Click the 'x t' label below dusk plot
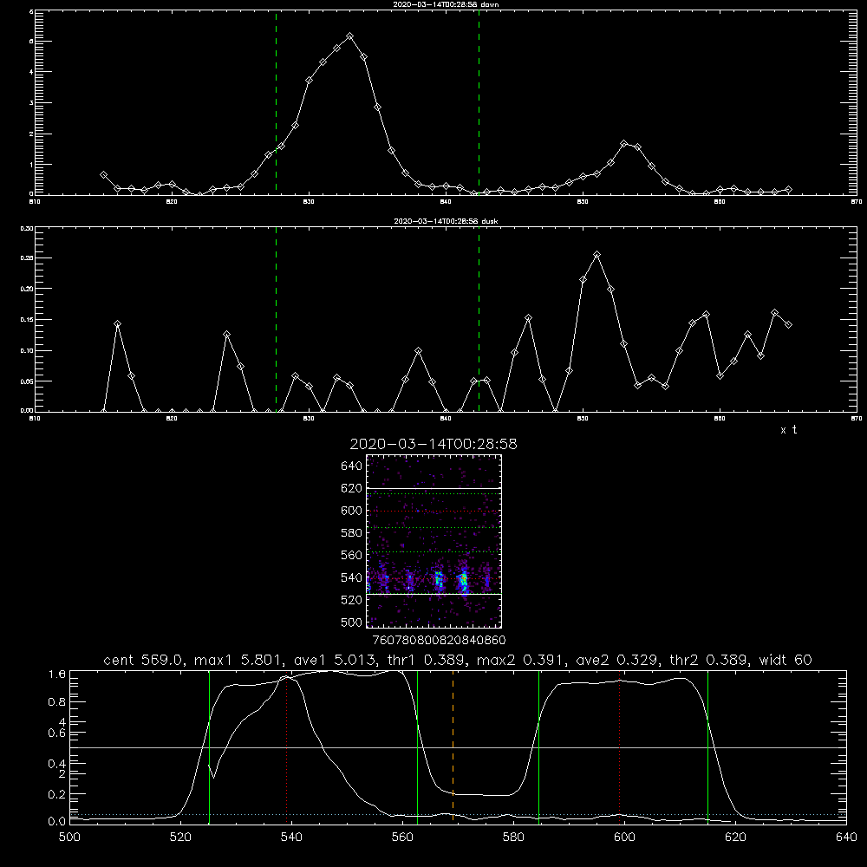 788,430
